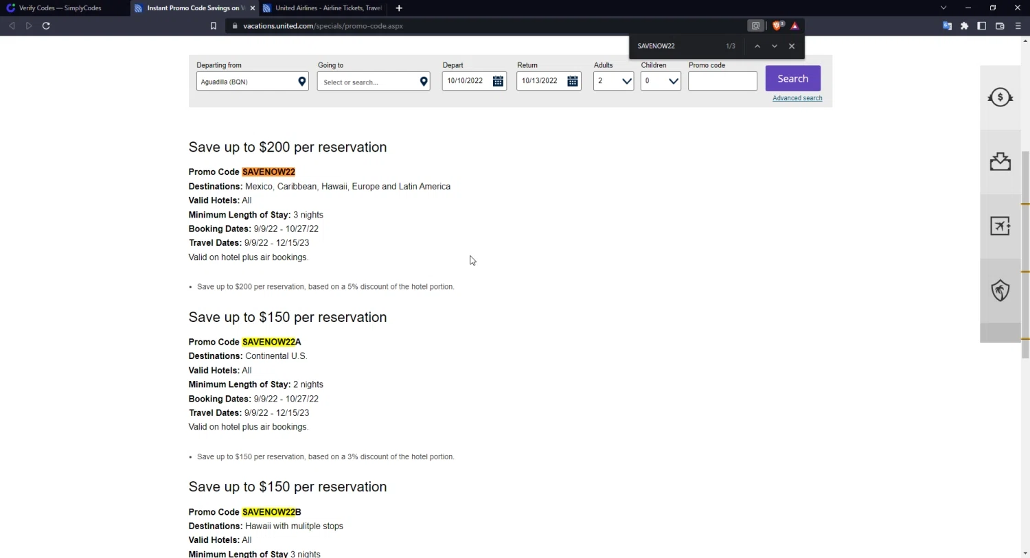Click the location pin in Departing from field

tap(301, 82)
